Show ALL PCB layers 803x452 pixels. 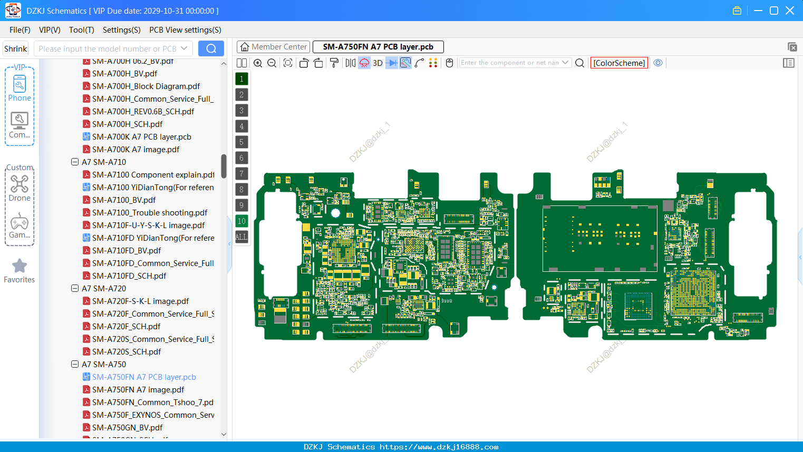(x=241, y=237)
